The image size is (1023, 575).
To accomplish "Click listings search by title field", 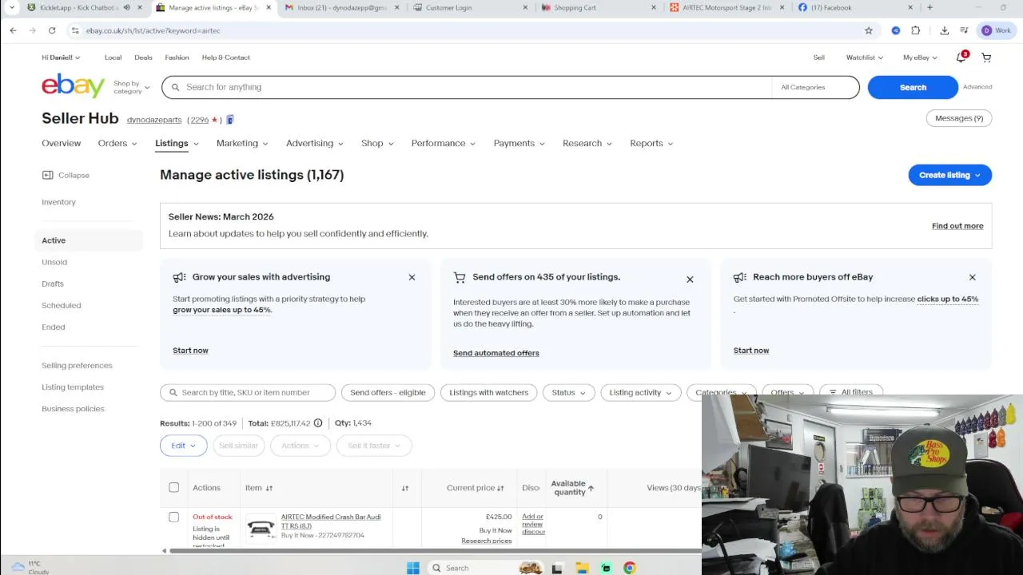I will [x=248, y=392].
